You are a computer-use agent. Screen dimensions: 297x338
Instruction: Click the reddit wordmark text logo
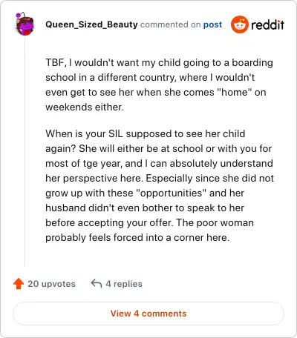[267, 24]
